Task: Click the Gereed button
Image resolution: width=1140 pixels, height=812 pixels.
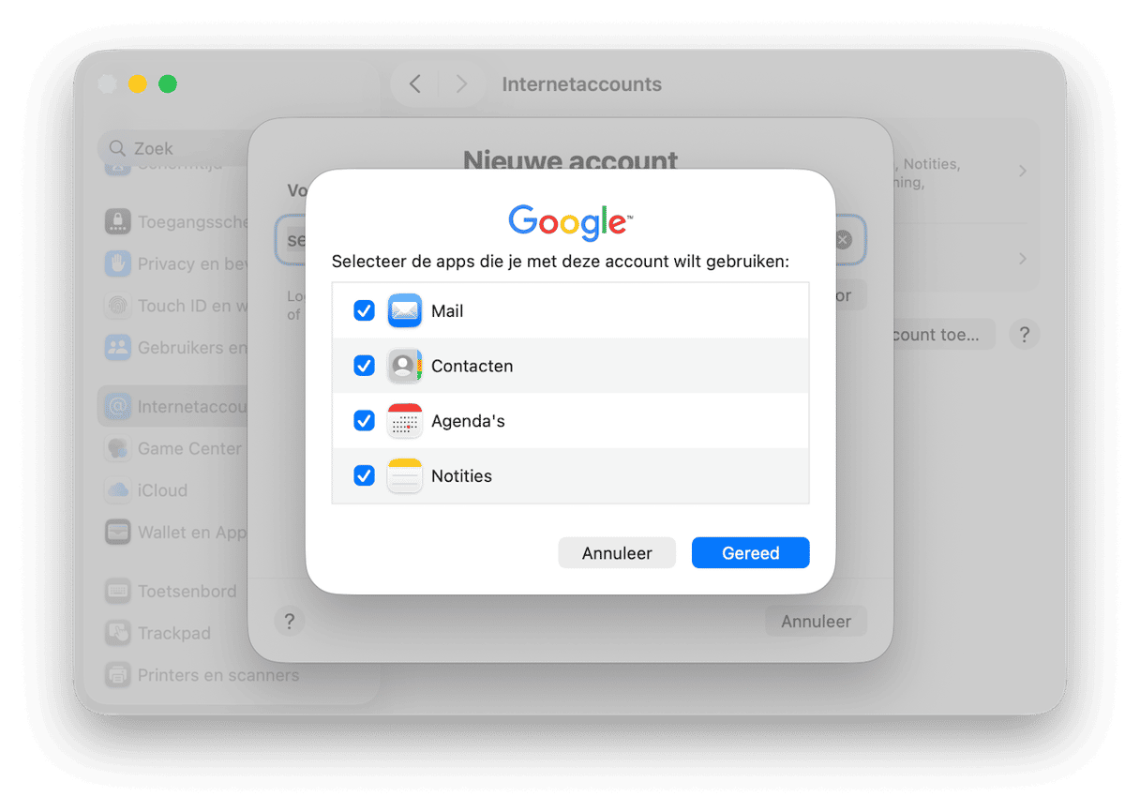Action: [750, 553]
